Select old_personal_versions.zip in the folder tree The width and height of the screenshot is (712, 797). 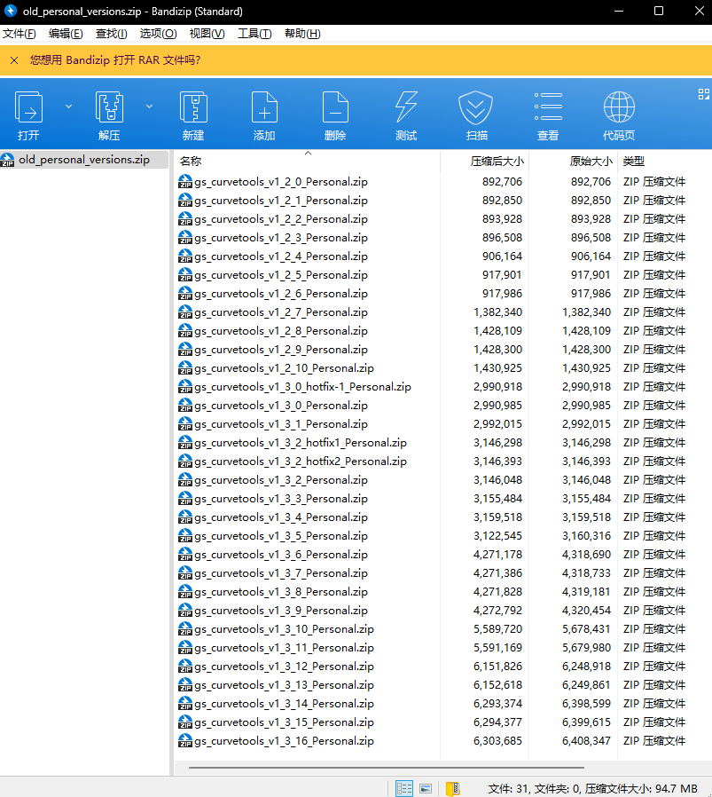pos(84,160)
